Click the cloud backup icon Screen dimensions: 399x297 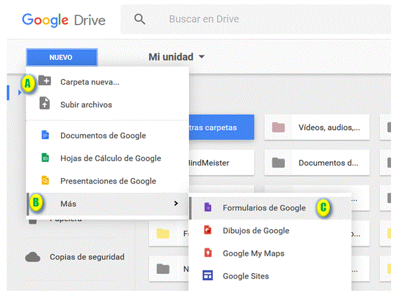pyautogui.click(x=33, y=257)
